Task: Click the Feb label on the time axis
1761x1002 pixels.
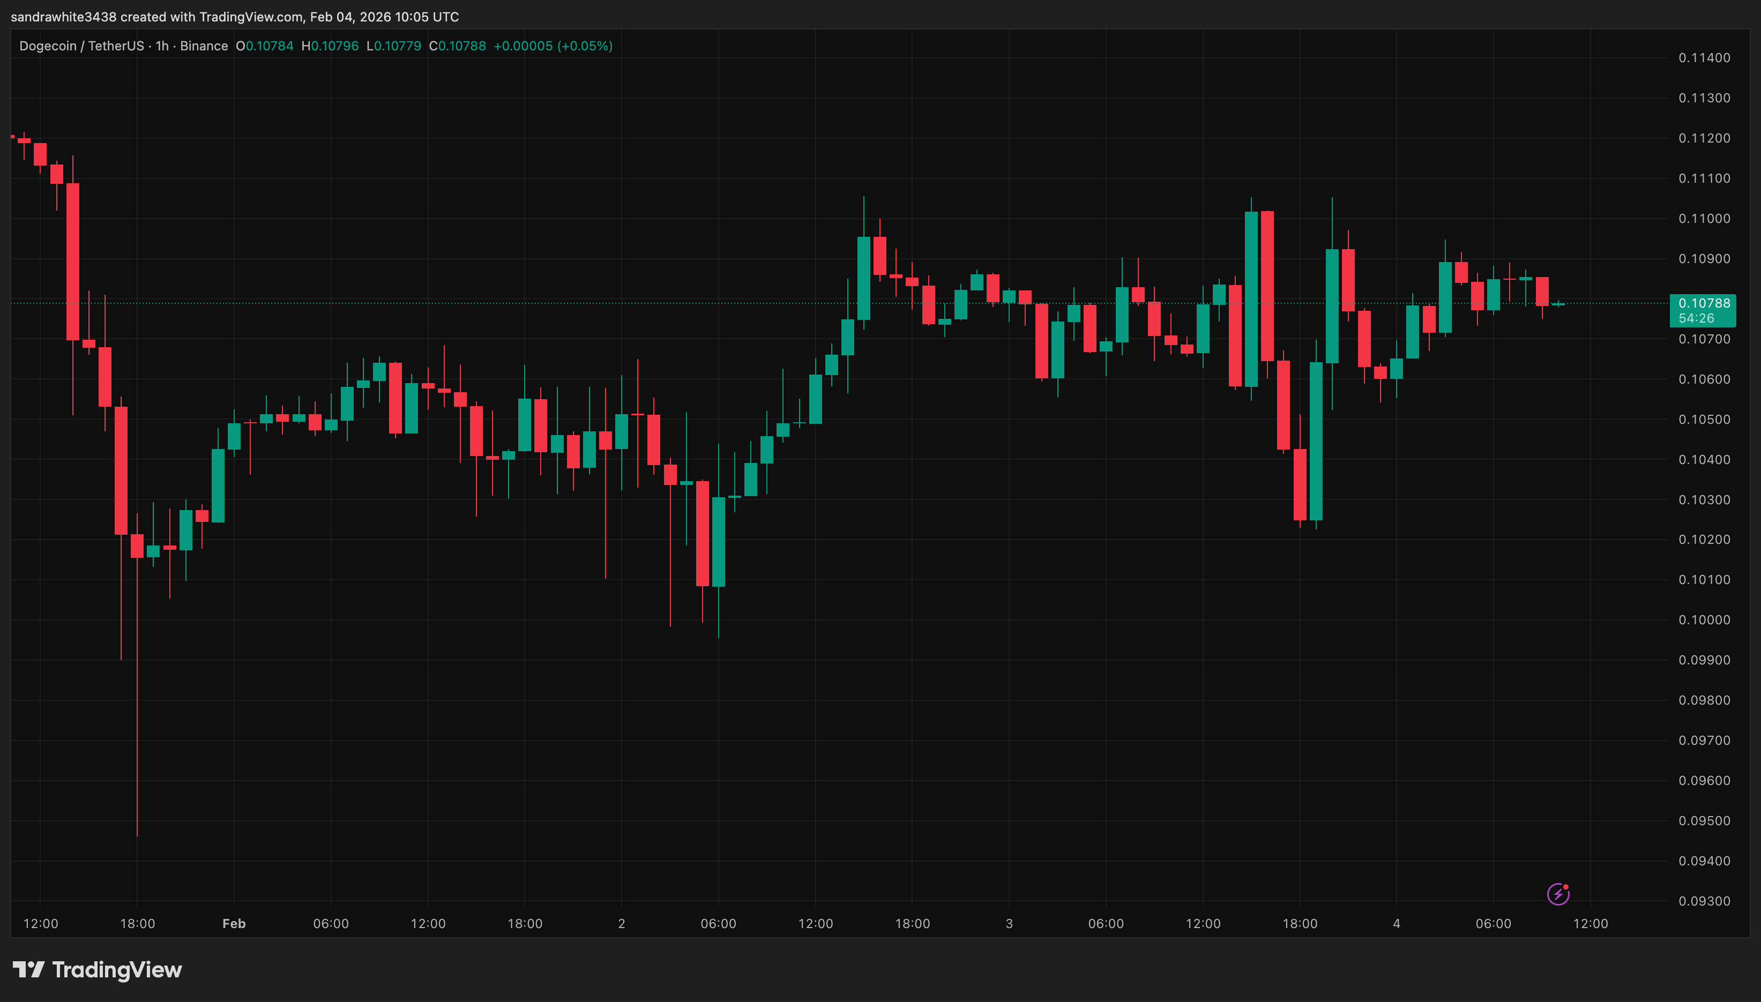Action: point(233,924)
